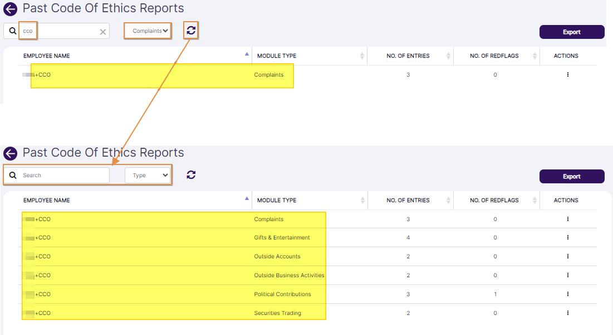Click back arrow in the lower report header
This screenshot has width=613, height=335.
[x=10, y=153]
